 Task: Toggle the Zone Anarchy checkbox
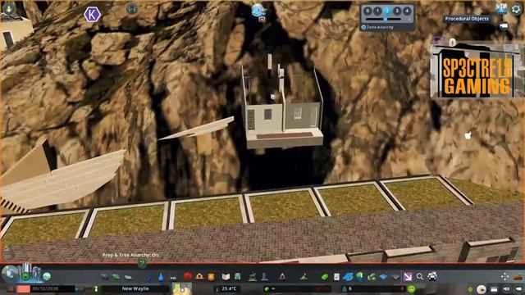363,27
